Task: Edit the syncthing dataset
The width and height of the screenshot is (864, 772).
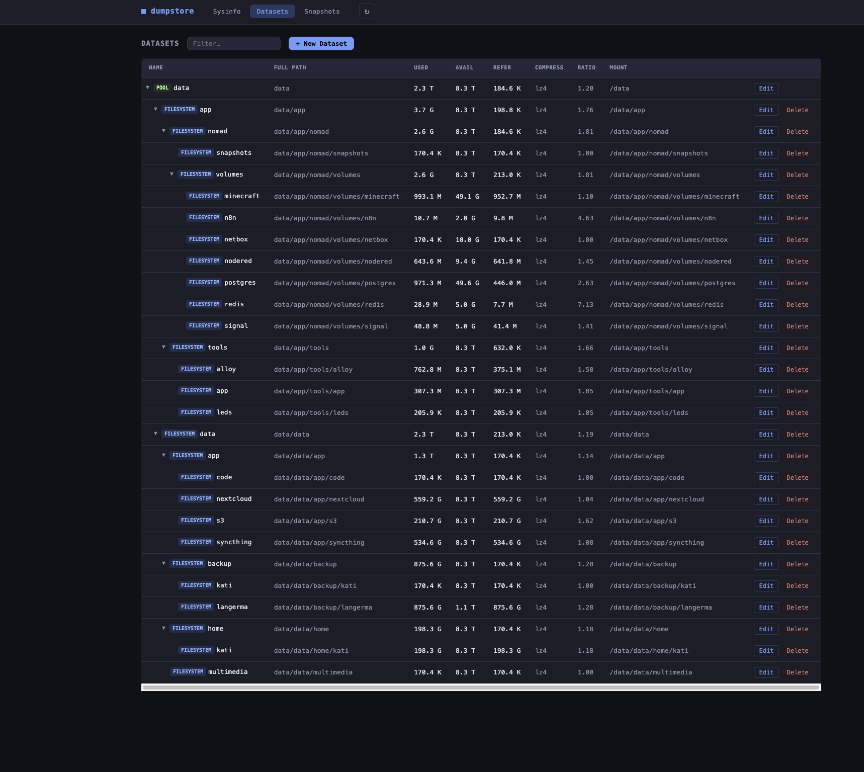Action: click(x=765, y=542)
